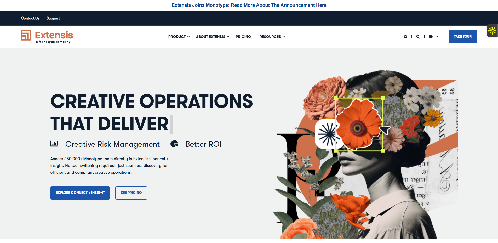Click the search magnifier icon
Image resolution: width=498 pixels, height=243 pixels.
click(x=418, y=37)
